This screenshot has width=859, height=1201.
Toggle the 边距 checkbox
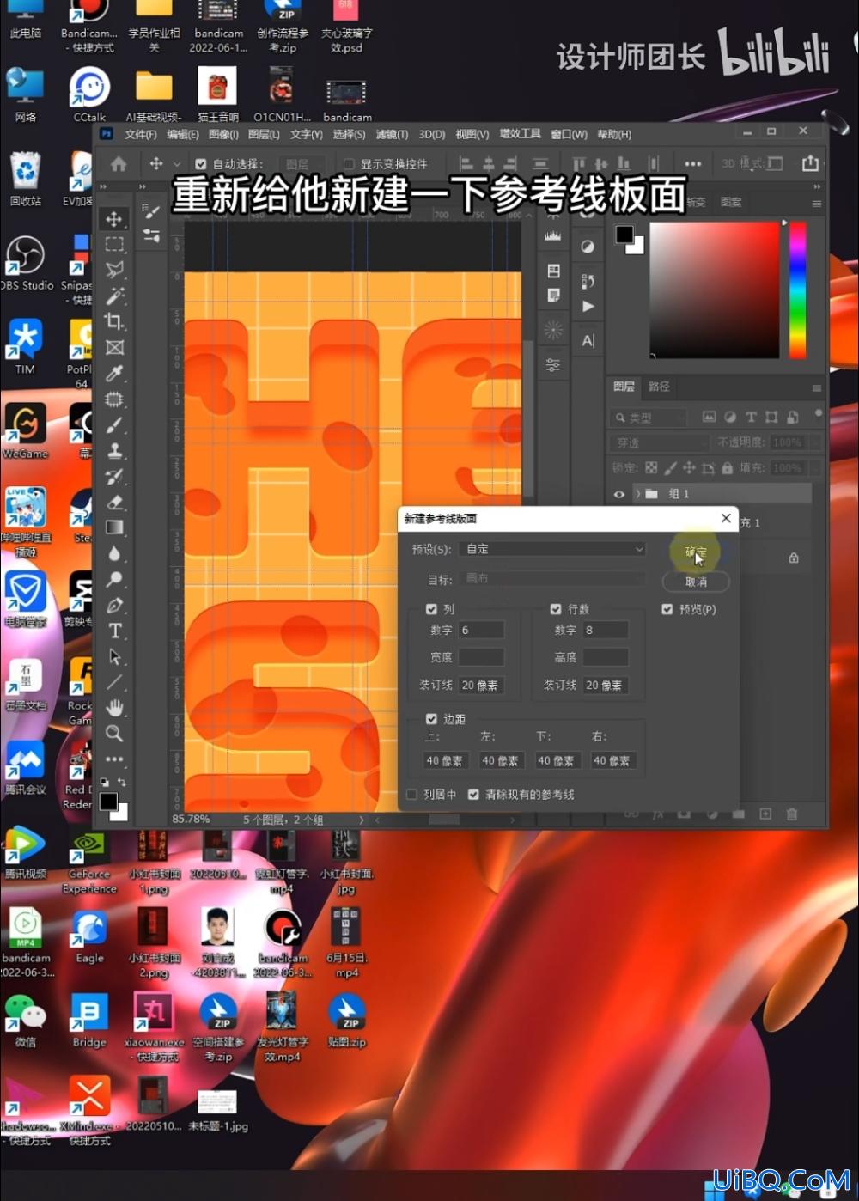pos(432,719)
